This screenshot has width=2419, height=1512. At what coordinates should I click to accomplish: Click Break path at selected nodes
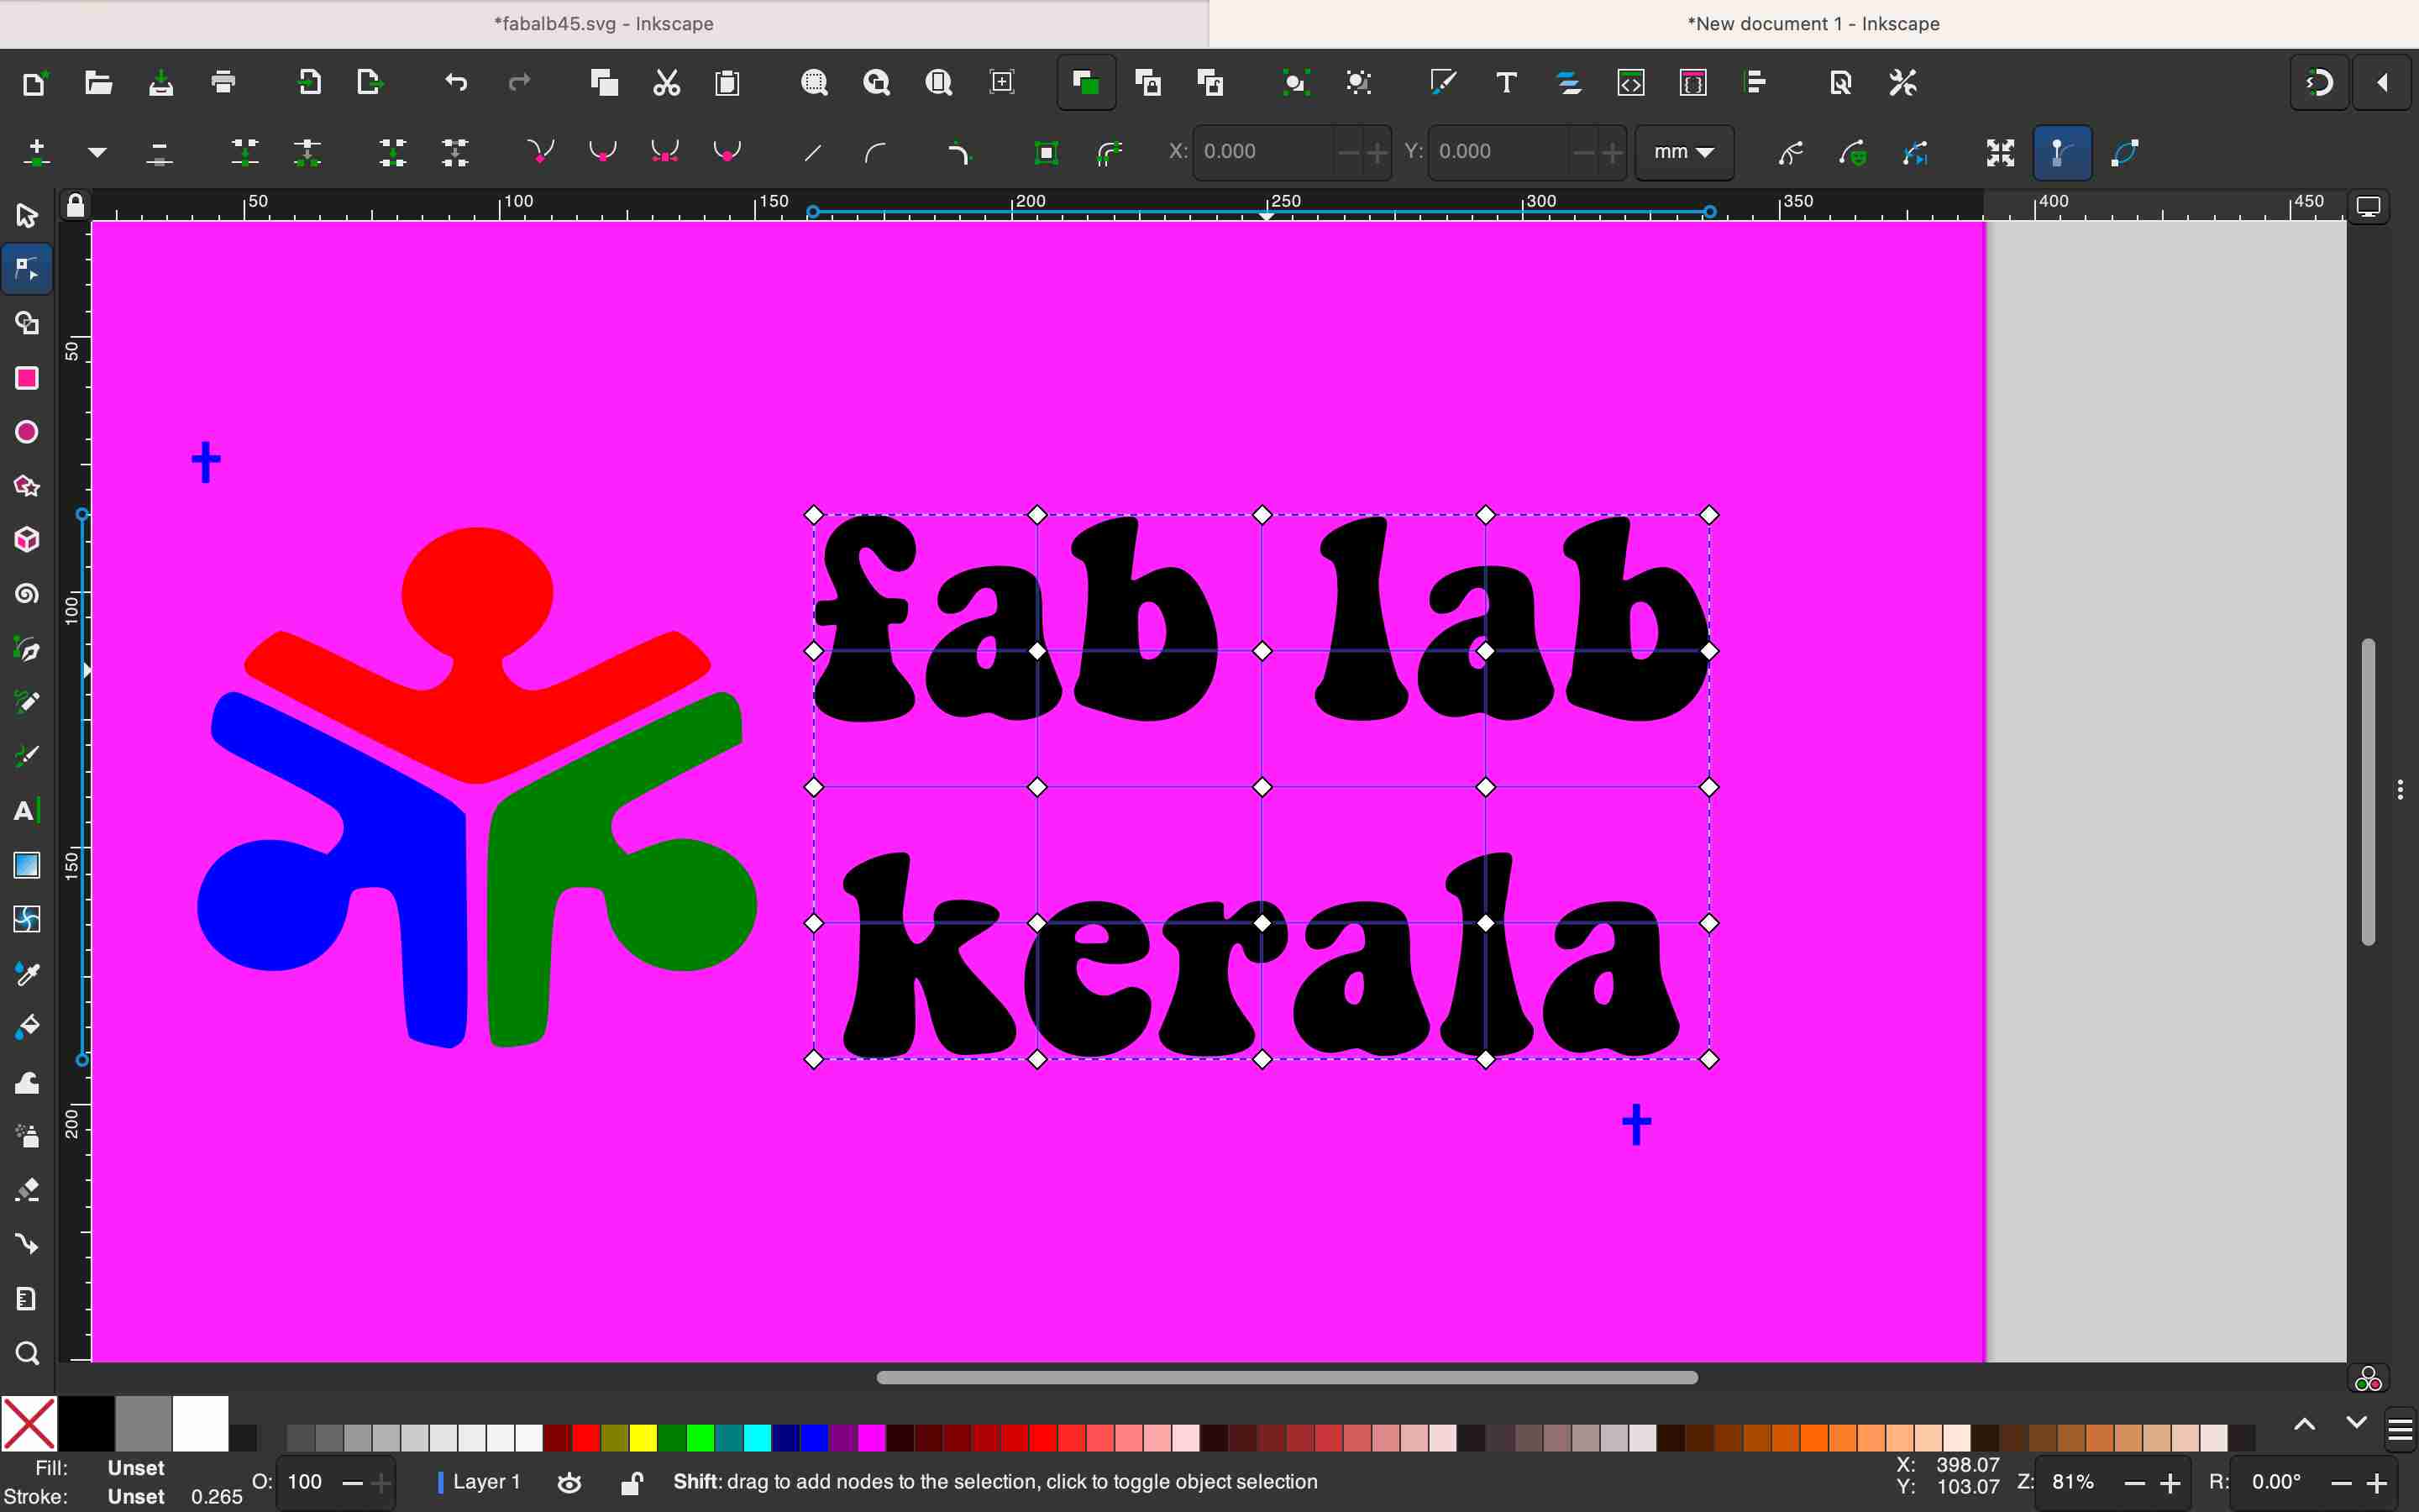tap(307, 152)
